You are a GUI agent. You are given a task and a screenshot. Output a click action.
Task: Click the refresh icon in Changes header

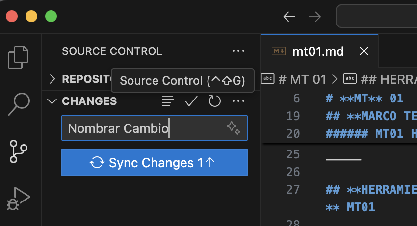click(x=214, y=101)
